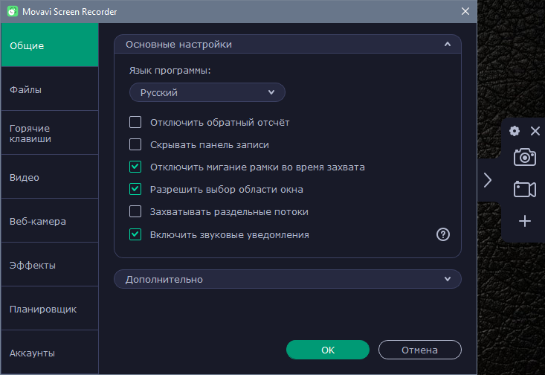Click the Movavi app logo icon
The image size is (545, 375).
(13, 11)
